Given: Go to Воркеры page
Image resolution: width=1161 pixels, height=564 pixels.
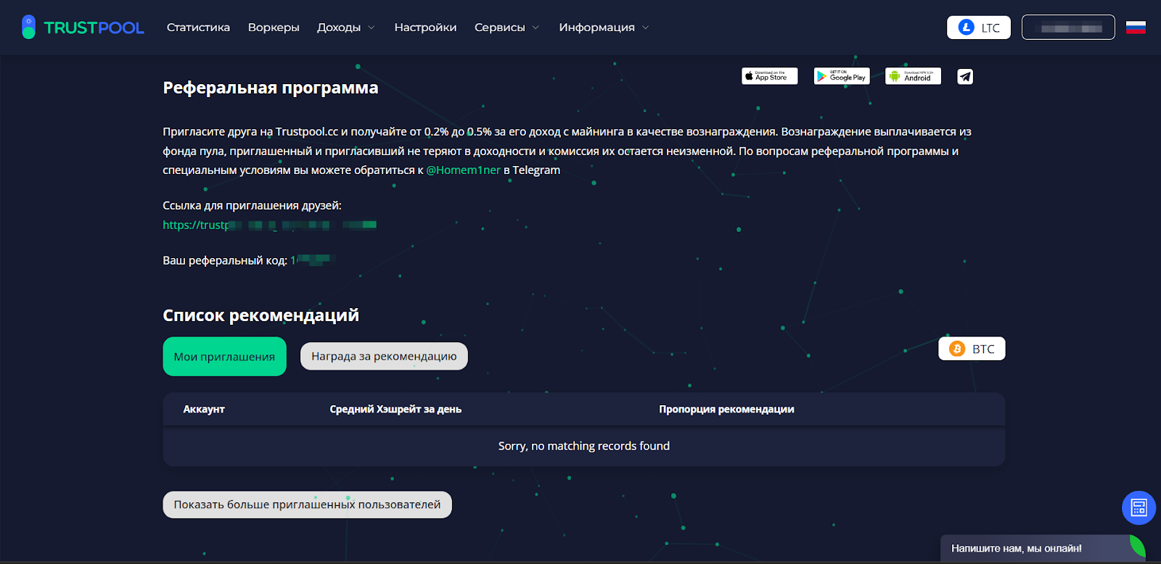Looking at the screenshot, I should (x=274, y=28).
